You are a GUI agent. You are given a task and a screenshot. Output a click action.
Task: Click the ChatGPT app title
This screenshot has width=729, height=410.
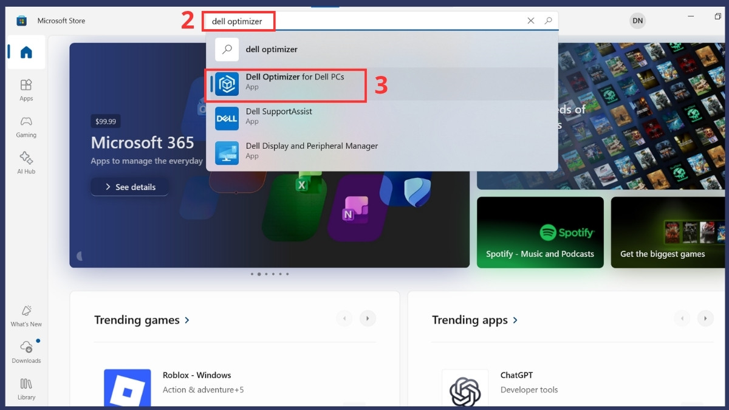[516, 375]
